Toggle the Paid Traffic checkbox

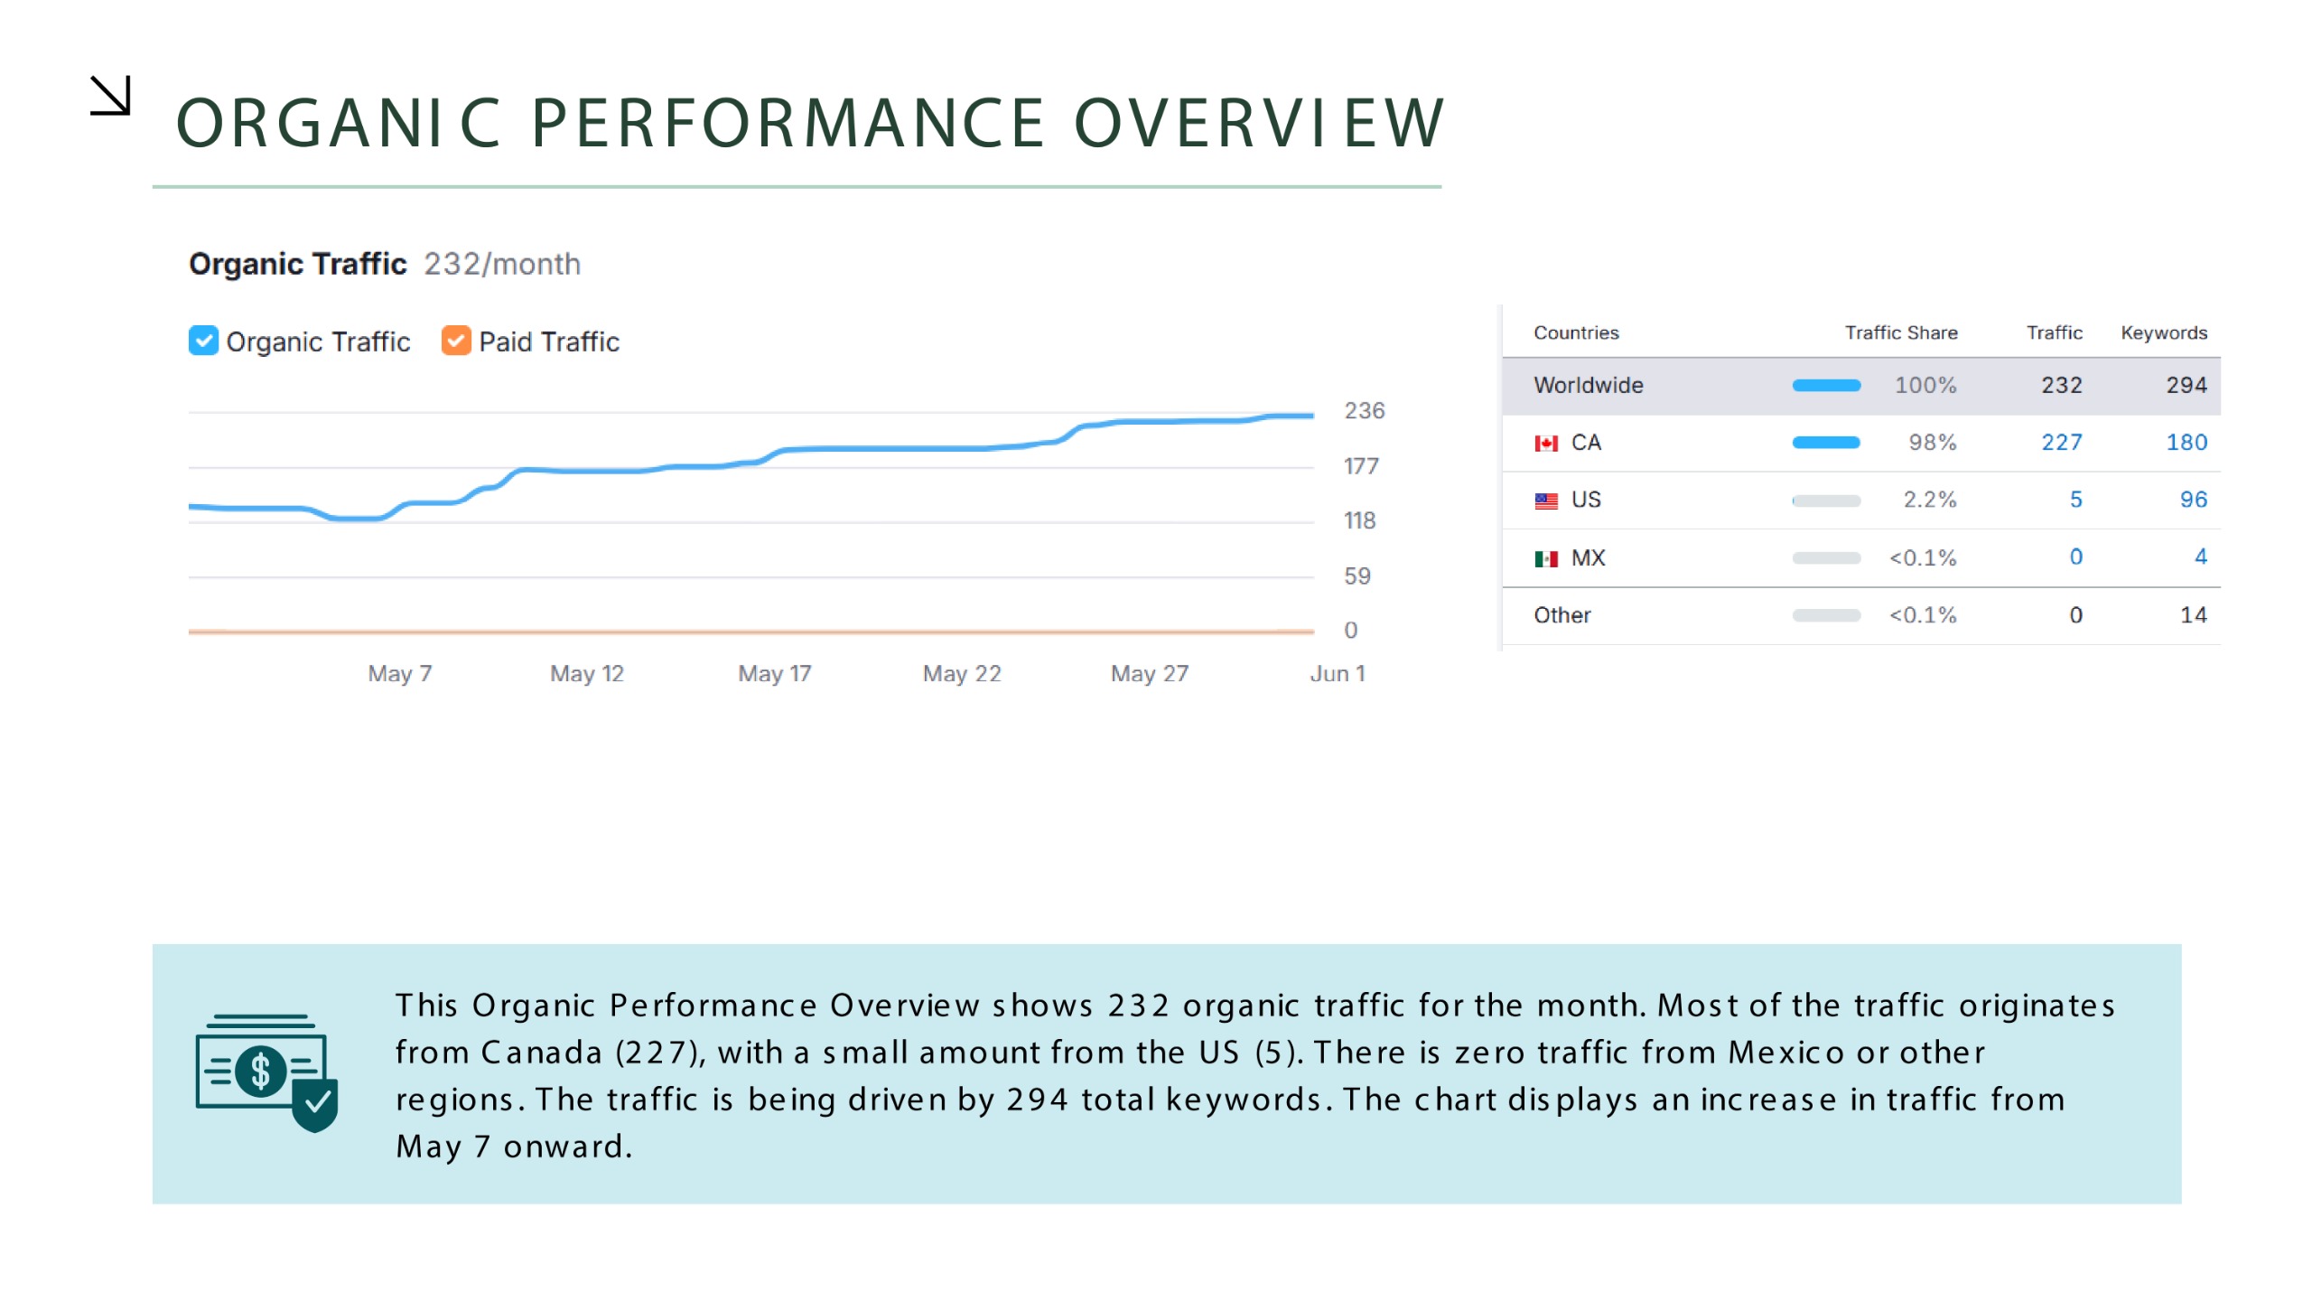pyautogui.click(x=456, y=341)
